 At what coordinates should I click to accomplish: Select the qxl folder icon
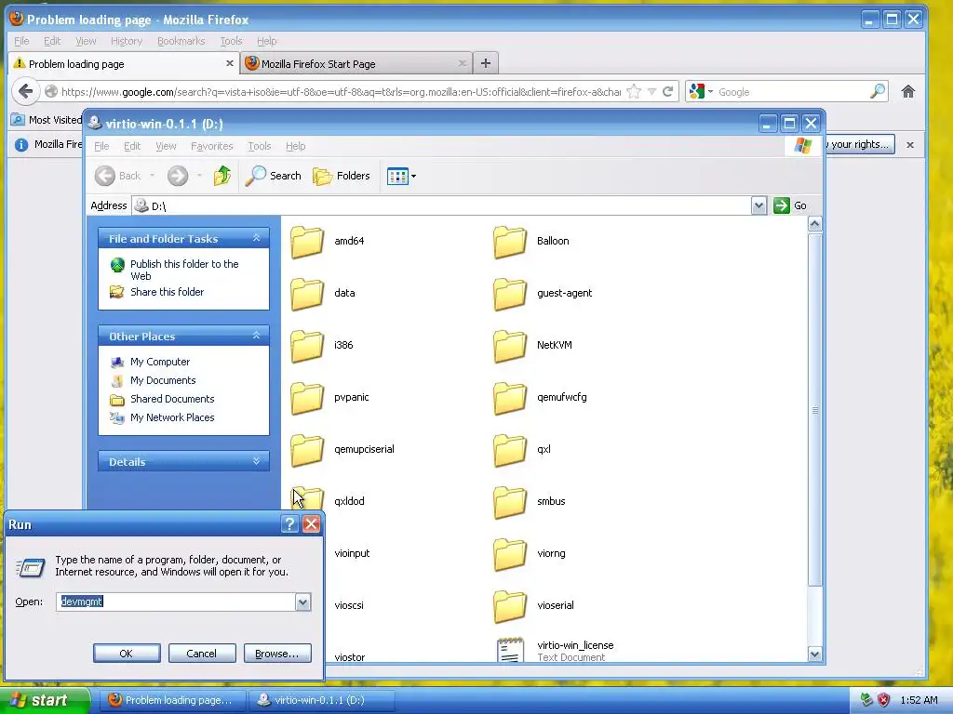coord(510,451)
